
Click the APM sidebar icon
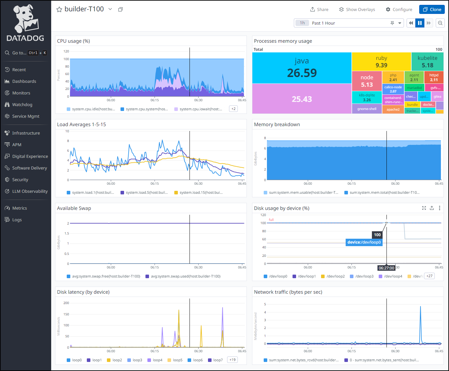pyautogui.click(x=7, y=145)
